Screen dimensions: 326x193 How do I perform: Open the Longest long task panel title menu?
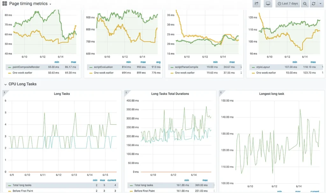click(x=272, y=94)
